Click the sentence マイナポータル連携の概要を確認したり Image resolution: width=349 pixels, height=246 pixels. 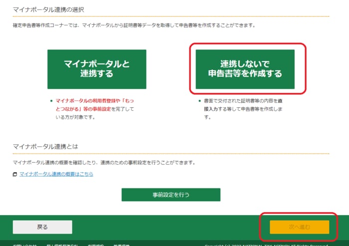coord(104,163)
